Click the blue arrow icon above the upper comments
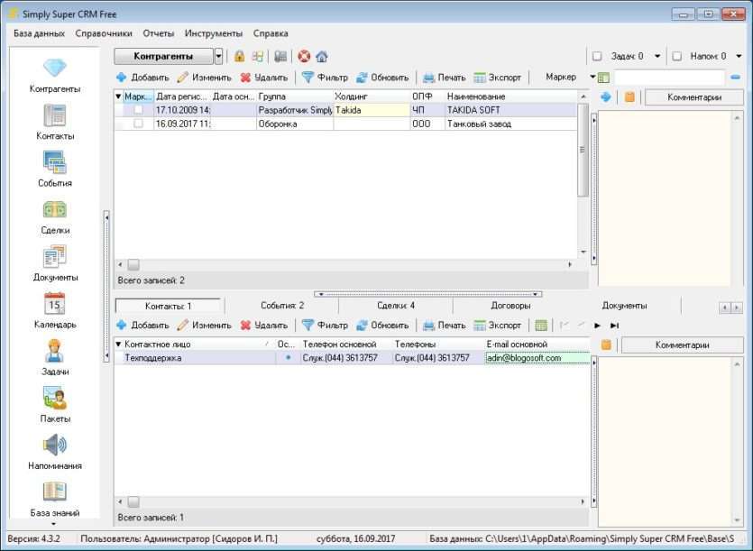 (x=606, y=97)
